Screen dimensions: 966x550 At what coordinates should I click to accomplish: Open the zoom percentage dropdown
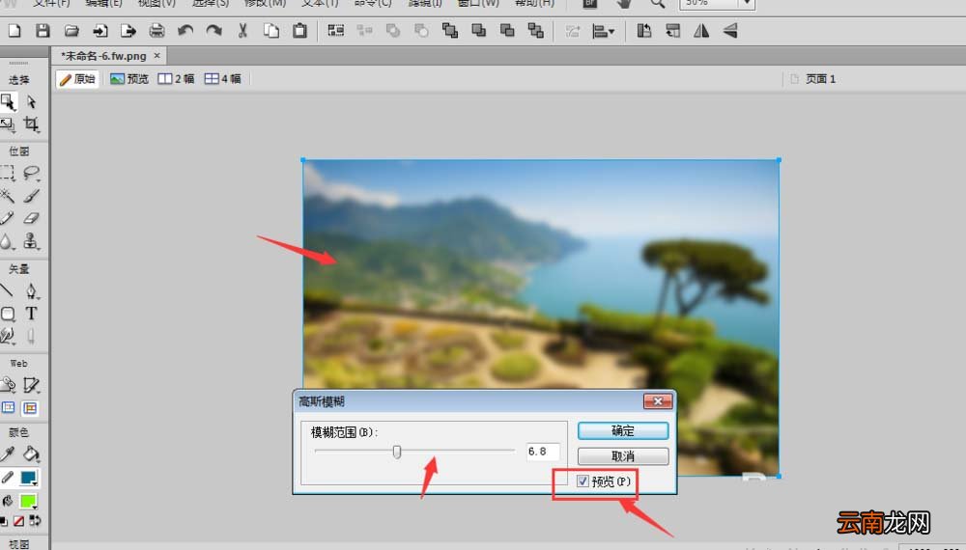(747, 4)
